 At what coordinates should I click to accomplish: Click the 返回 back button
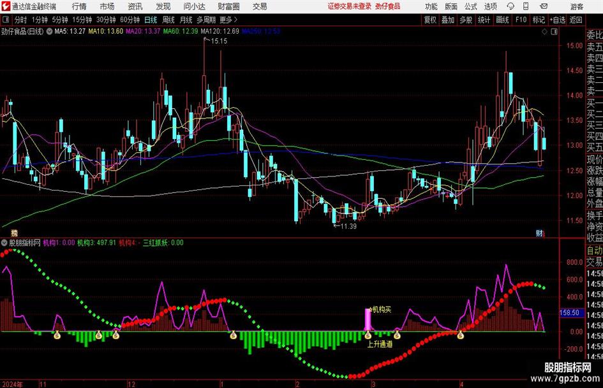576,20
